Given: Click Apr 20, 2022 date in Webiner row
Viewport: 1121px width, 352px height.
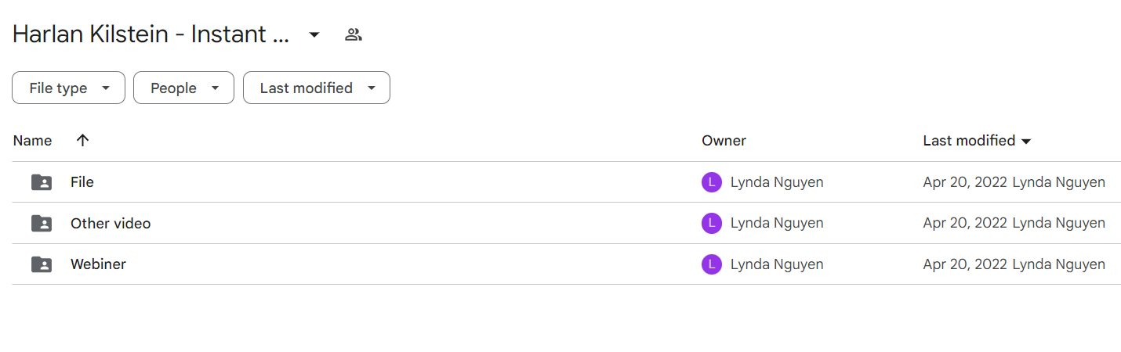Looking at the screenshot, I should pyautogui.click(x=965, y=264).
